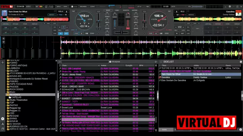This screenshot has width=243, height=136.
Task: Double left deck loop length arrow
Action: [67, 27]
